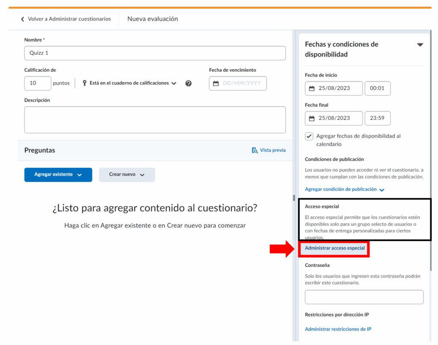Click the back chevron to Administrar cuestionarios
Viewport: 438px width, 345px height.
pos(23,19)
